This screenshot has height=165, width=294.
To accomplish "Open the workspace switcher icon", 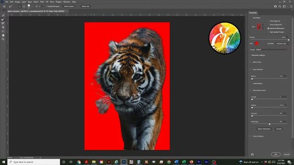I will coord(285,6).
